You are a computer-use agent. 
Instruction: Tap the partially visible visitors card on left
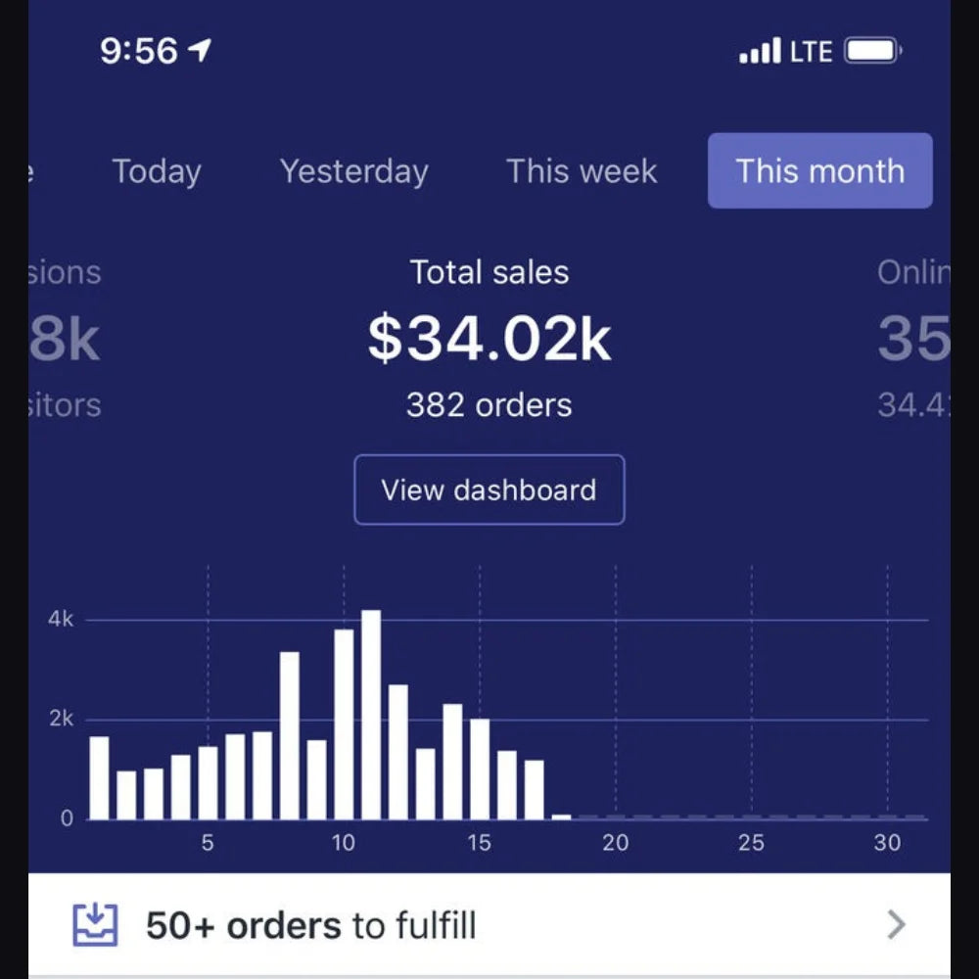65,338
